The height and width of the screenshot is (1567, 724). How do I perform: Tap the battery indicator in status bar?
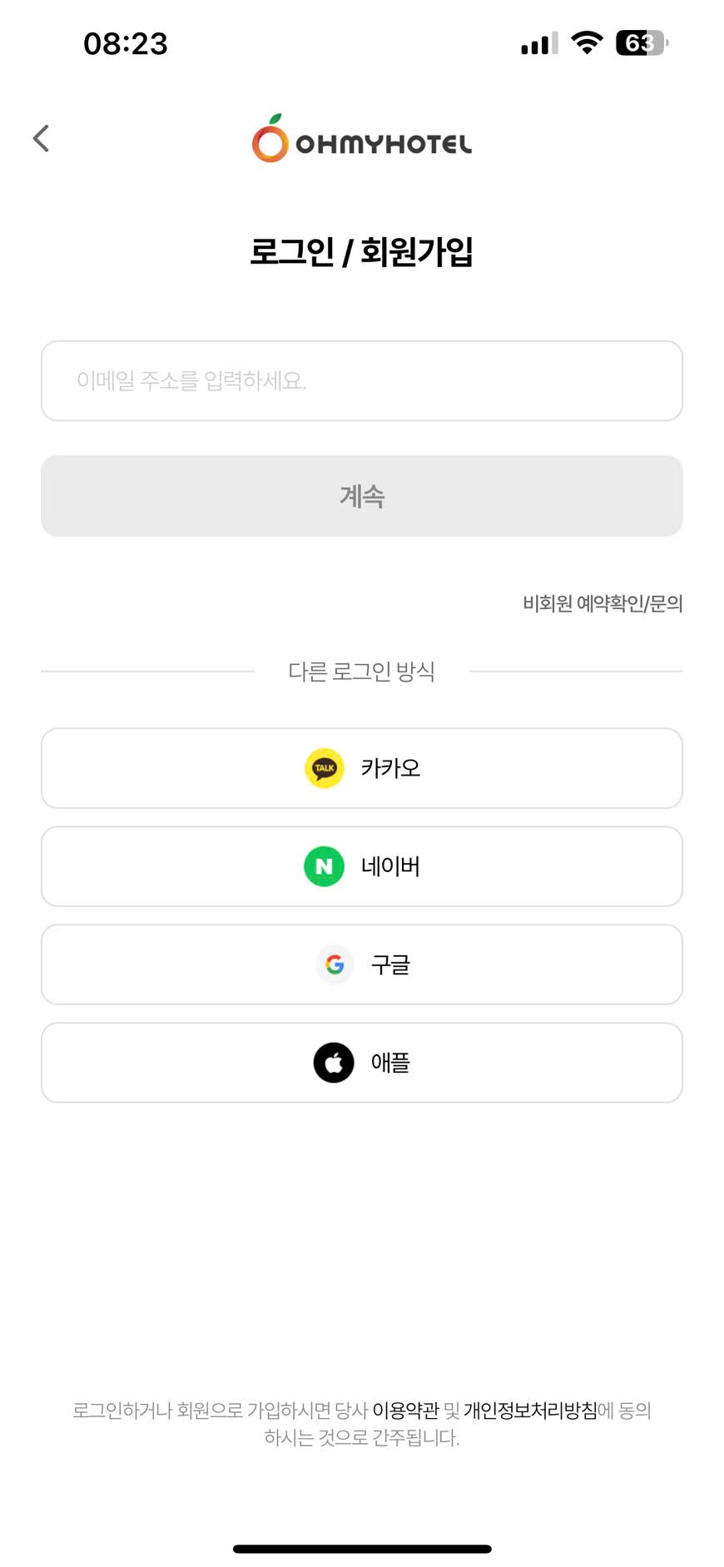click(x=642, y=43)
